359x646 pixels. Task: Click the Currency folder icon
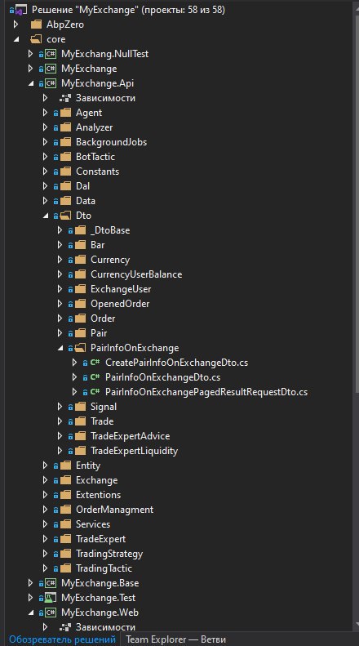tap(80, 260)
